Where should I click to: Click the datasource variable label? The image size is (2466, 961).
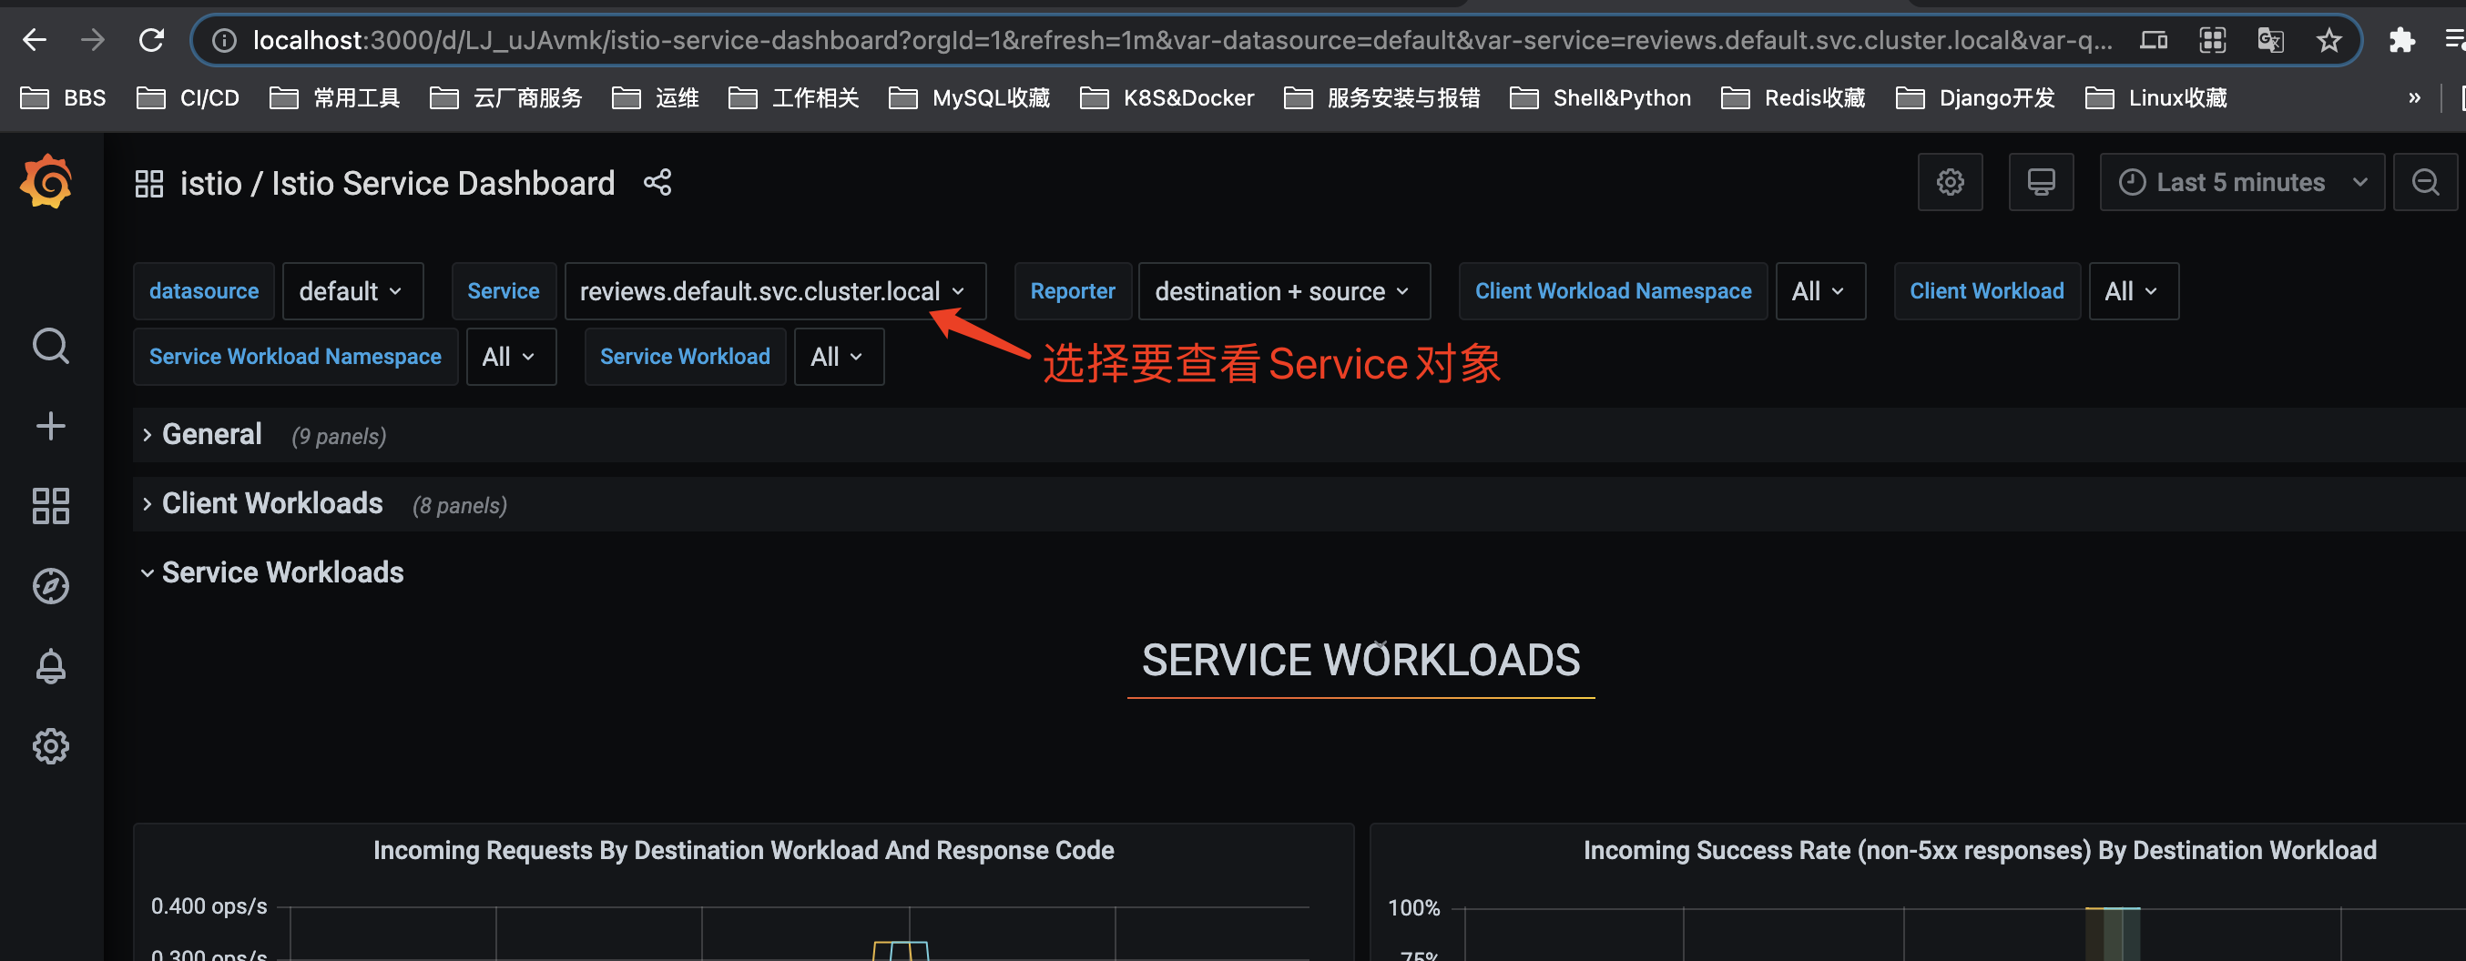(204, 290)
